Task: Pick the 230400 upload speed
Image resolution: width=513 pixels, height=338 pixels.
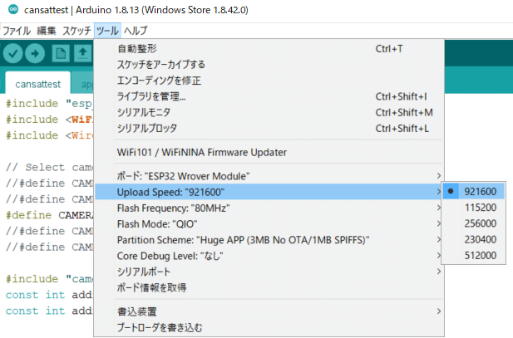Action: [480, 239]
